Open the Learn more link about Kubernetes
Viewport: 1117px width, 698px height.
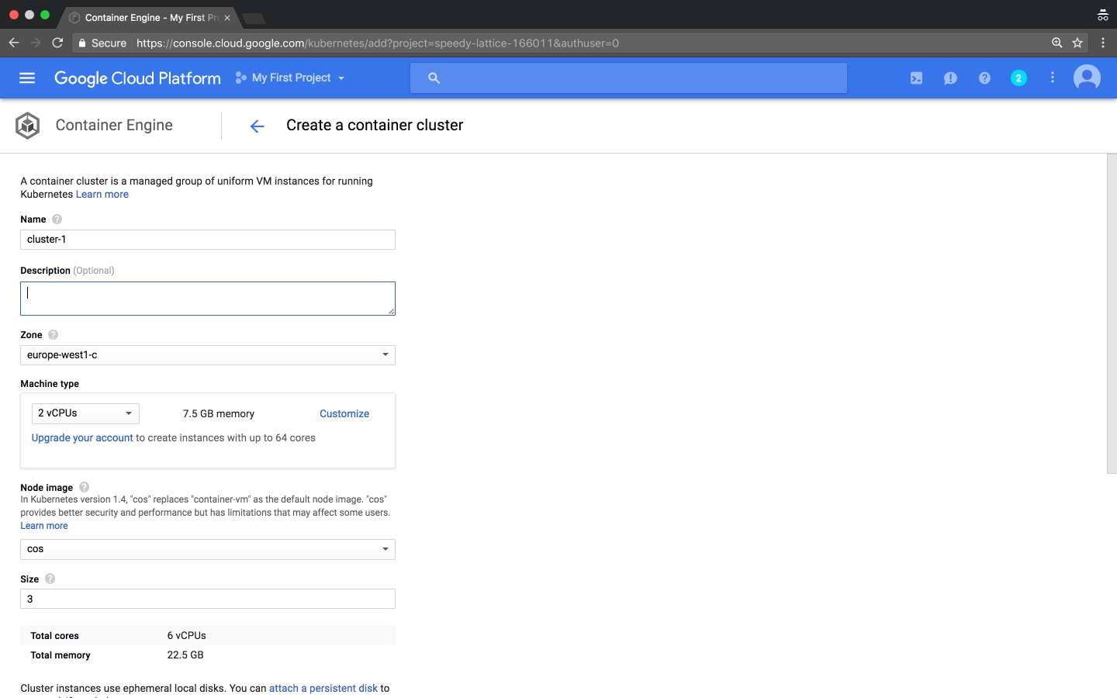click(x=102, y=195)
